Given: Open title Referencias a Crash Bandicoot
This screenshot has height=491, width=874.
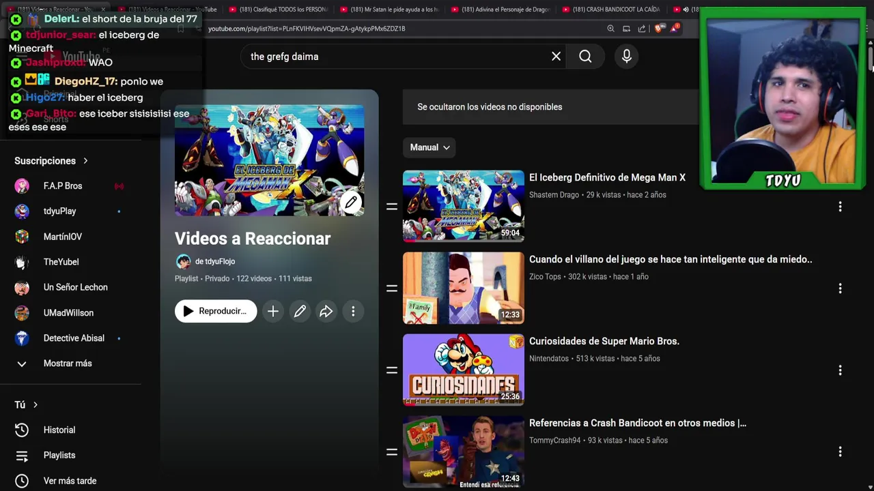Looking at the screenshot, I should [x=638, y=423].
